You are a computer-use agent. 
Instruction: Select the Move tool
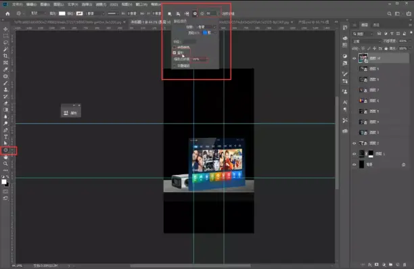5,29
